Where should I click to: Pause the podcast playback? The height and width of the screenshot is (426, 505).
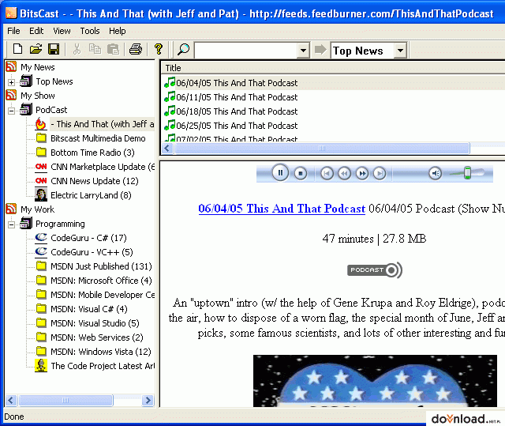point(280,173)
